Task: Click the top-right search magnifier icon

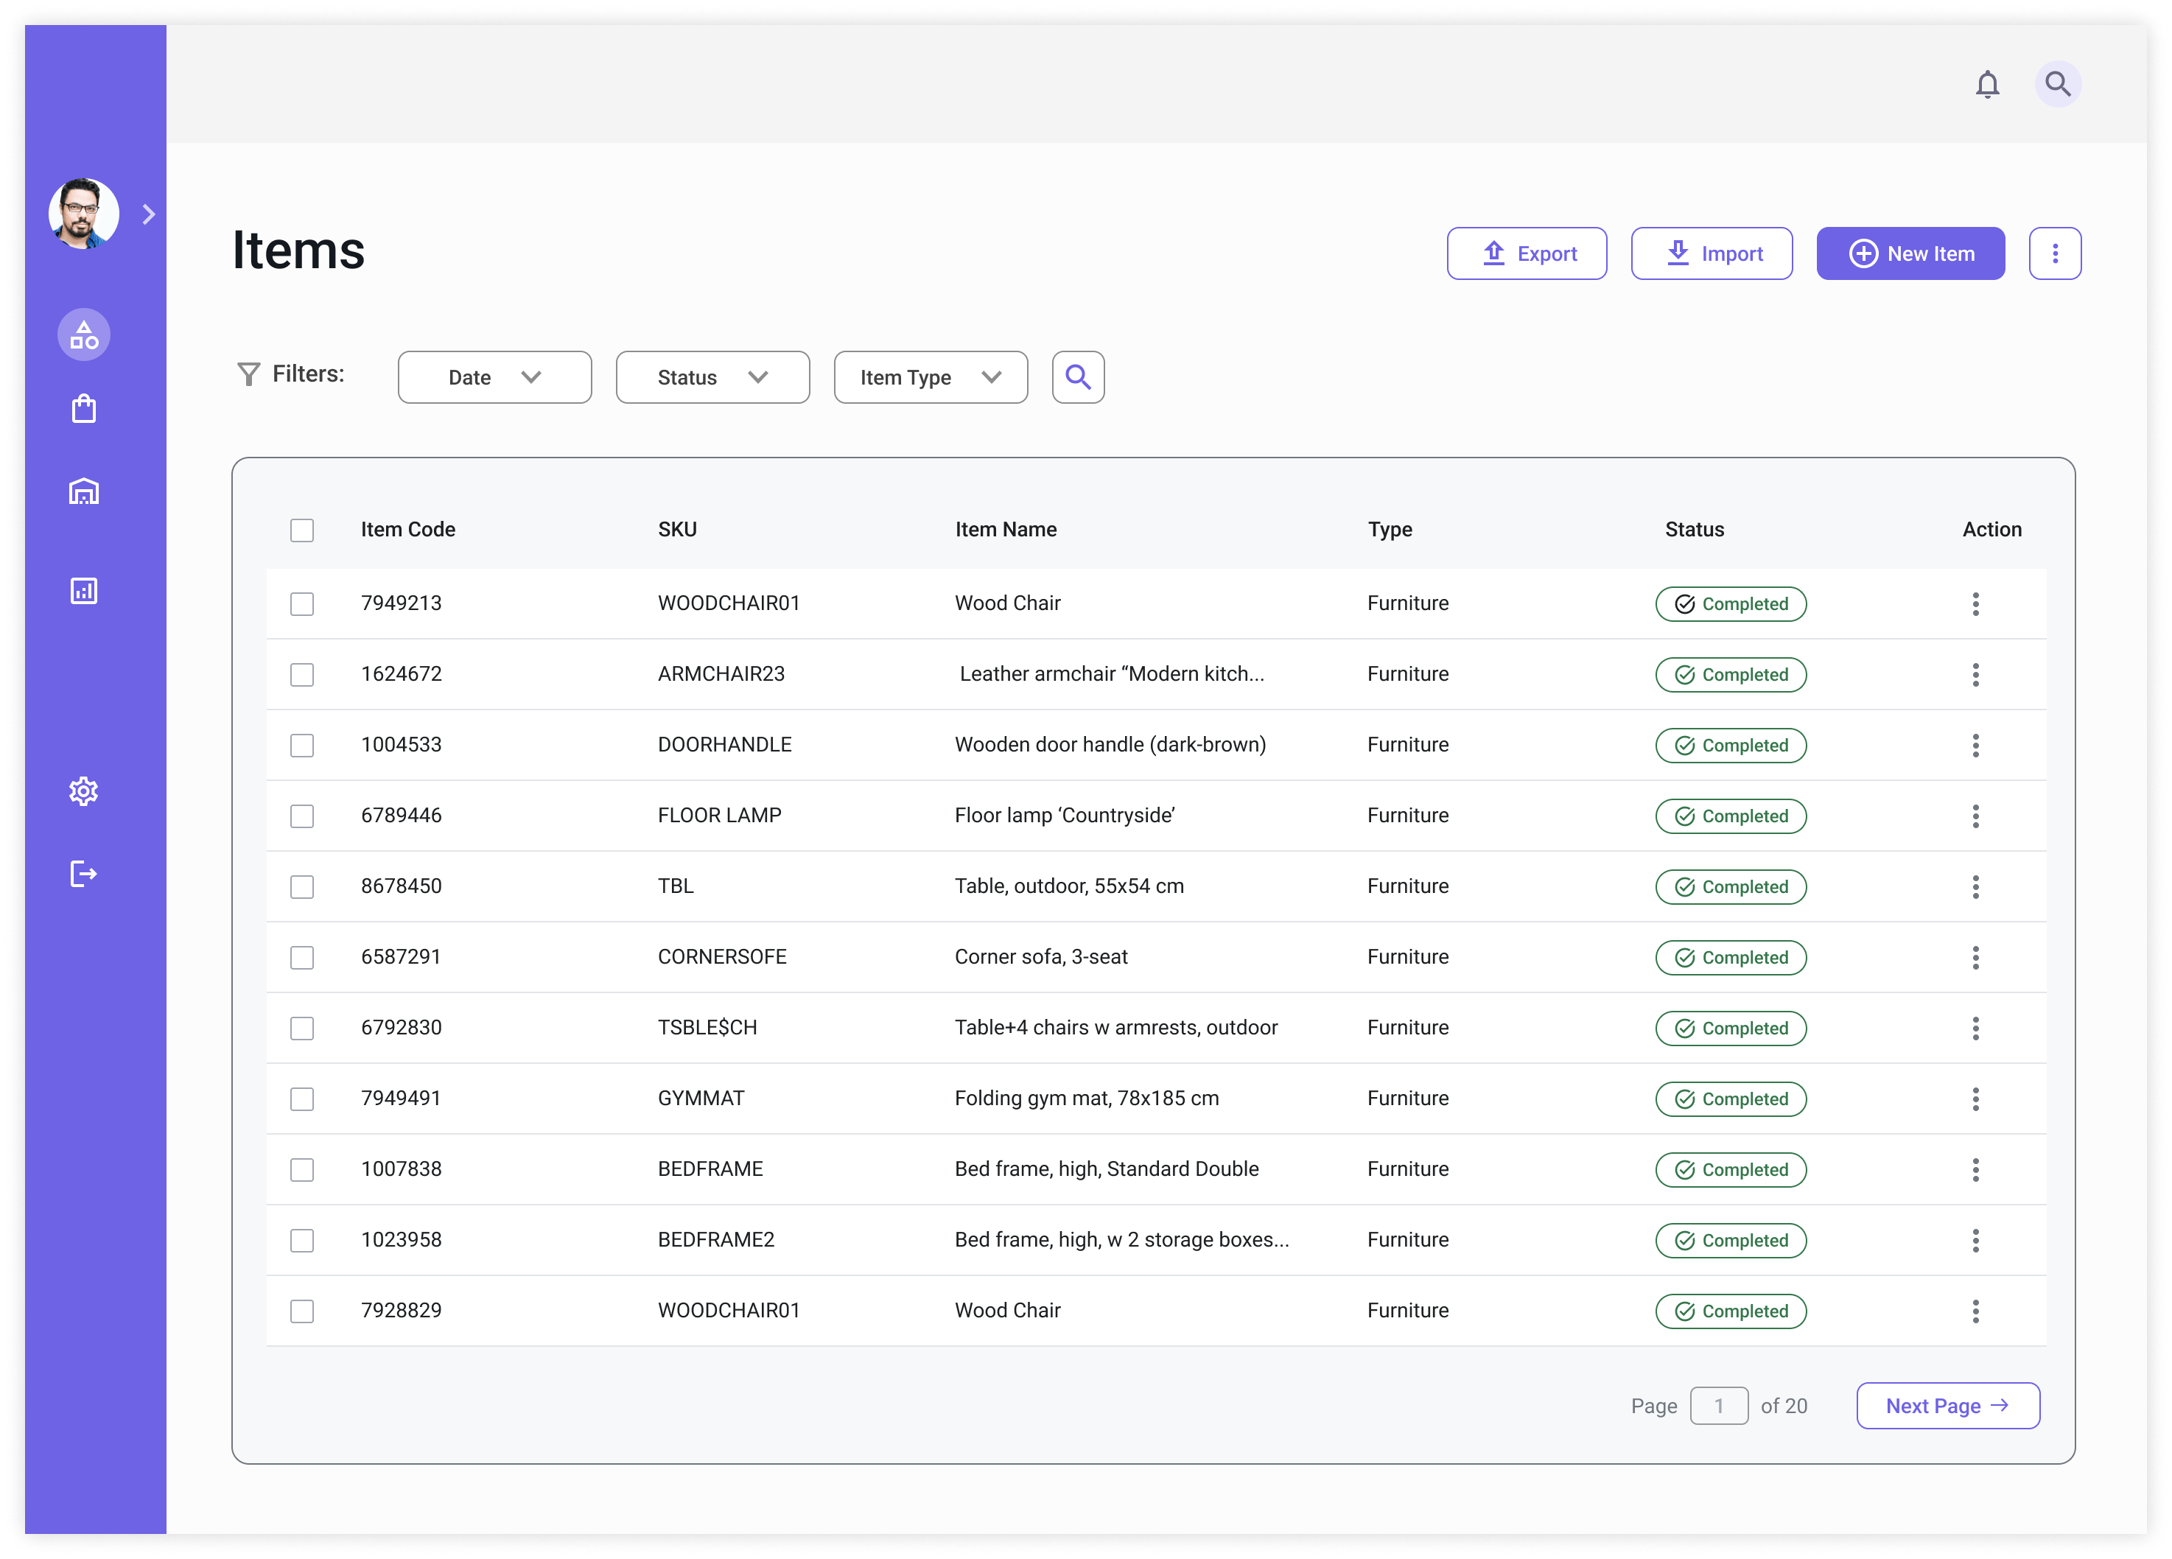Action: pos(2057,84)
